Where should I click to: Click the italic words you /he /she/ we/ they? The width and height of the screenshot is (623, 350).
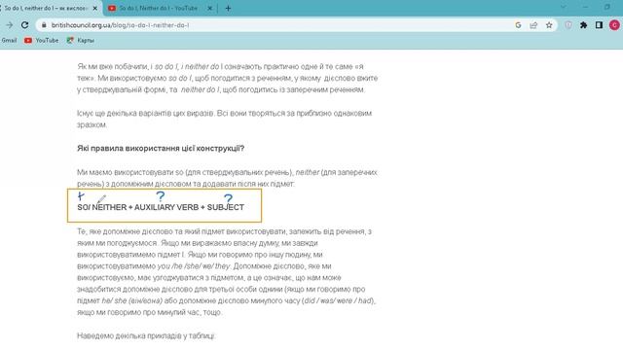pos(194,266)
